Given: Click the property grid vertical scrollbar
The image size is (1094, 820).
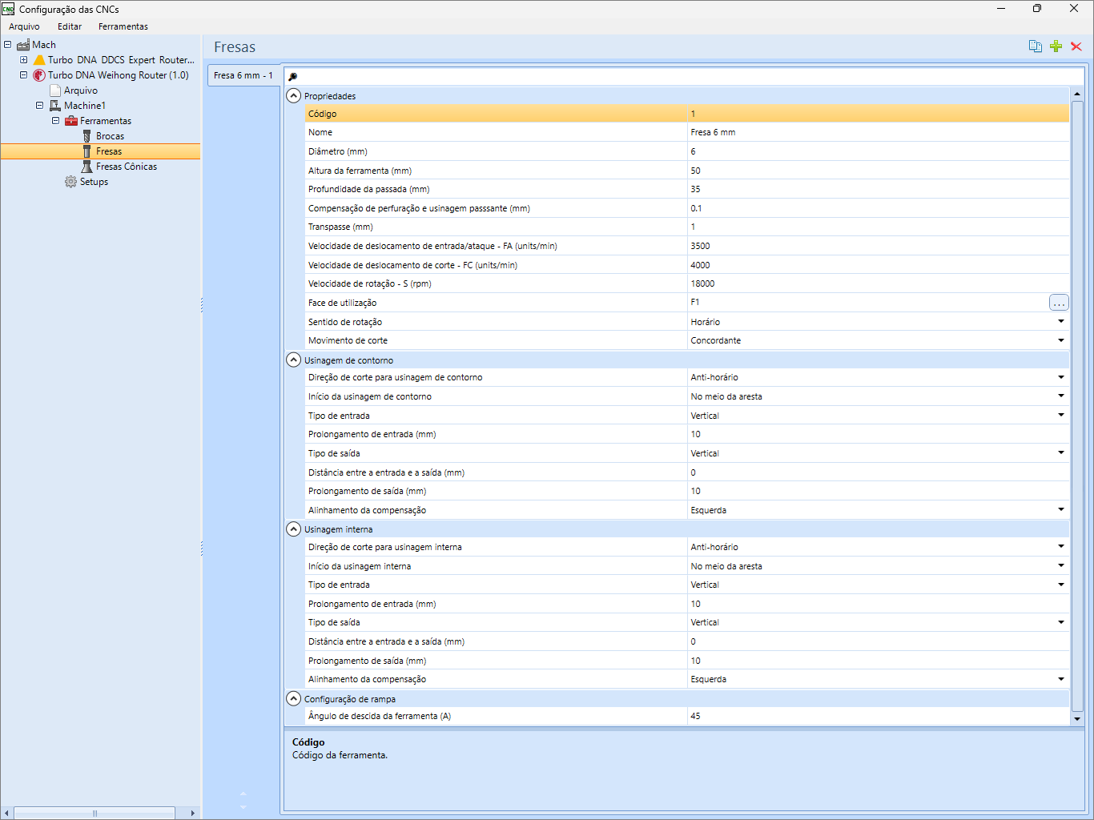Looking at the screenshot, I should (1077, 400).
